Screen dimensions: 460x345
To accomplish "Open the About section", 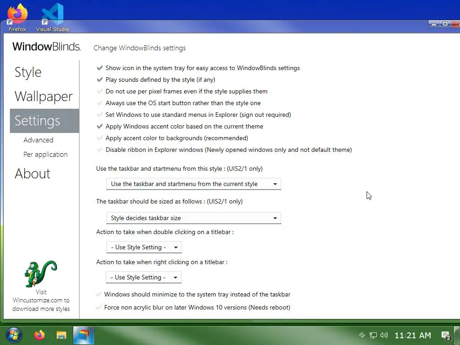I will coord(32,174).
